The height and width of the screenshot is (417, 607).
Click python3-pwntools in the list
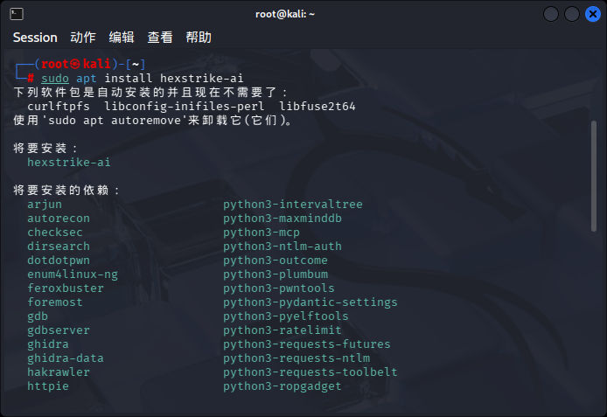coord(279,288)
